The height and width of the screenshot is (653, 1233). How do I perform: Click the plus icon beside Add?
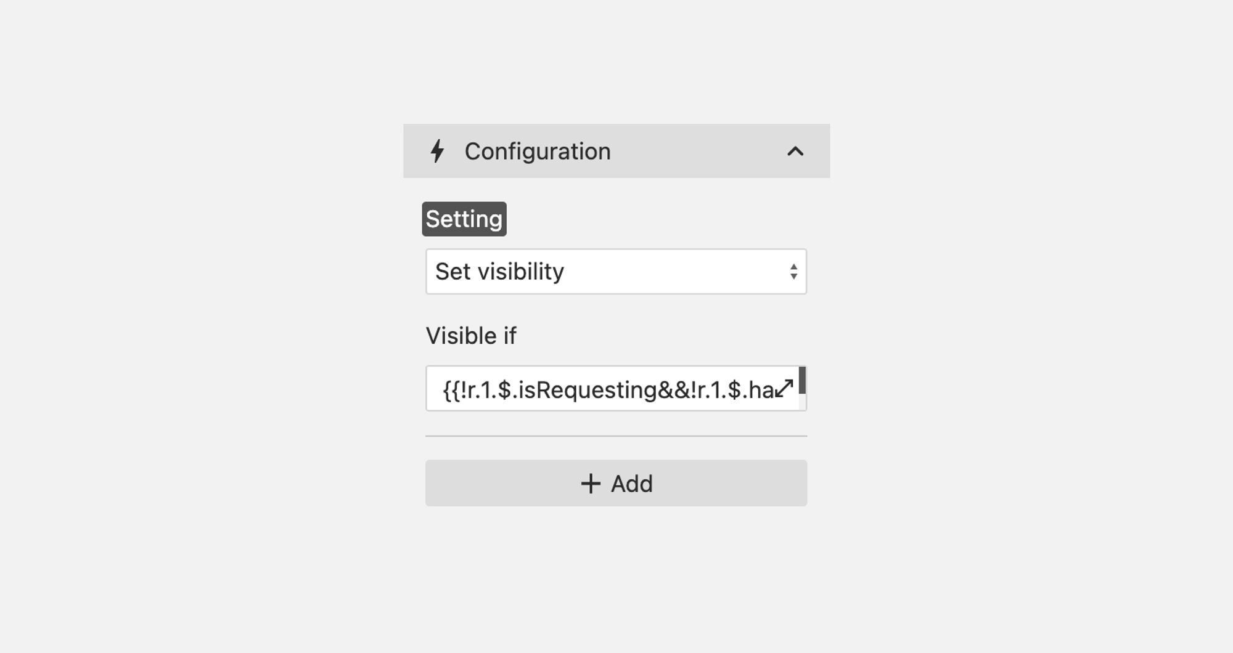pos(591,484)
